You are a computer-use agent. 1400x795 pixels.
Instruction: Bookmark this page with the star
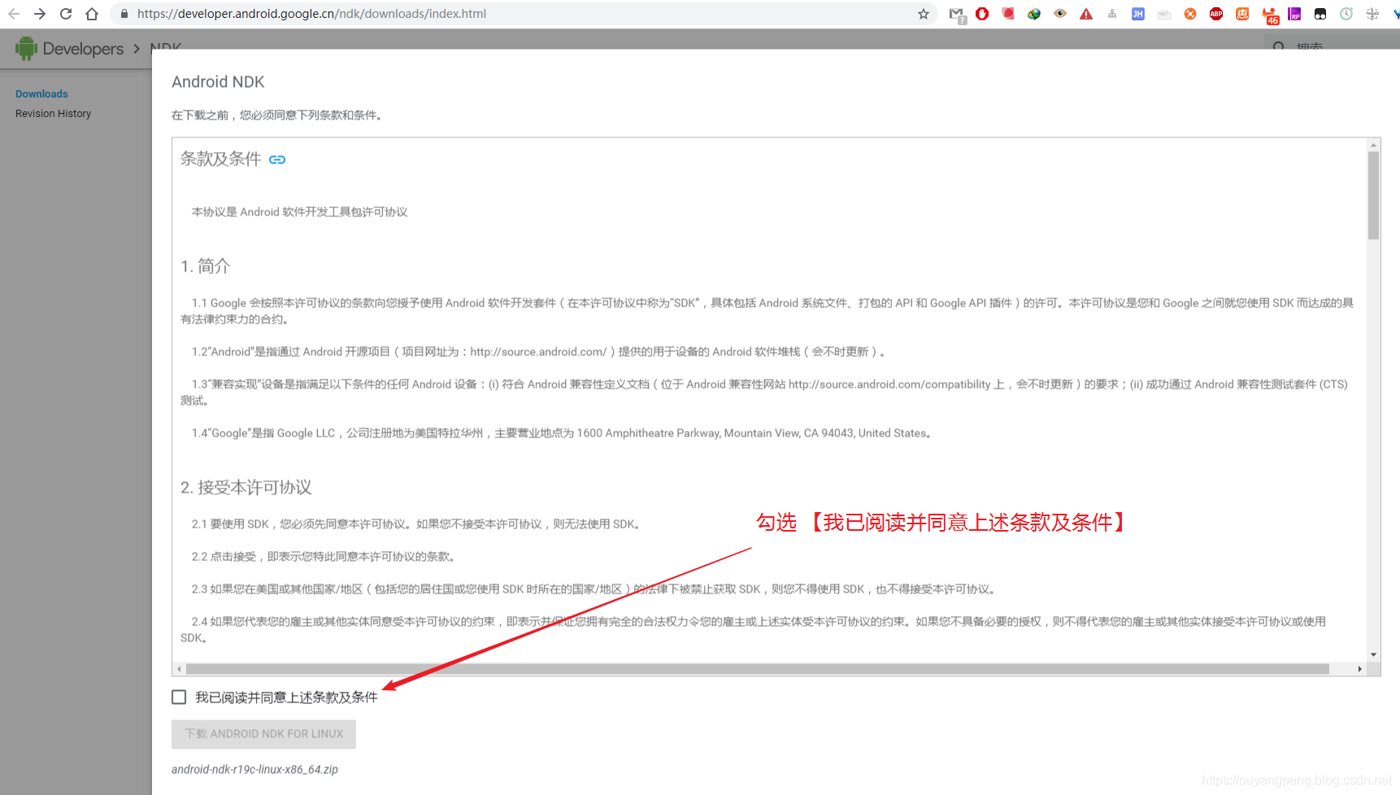924,14
